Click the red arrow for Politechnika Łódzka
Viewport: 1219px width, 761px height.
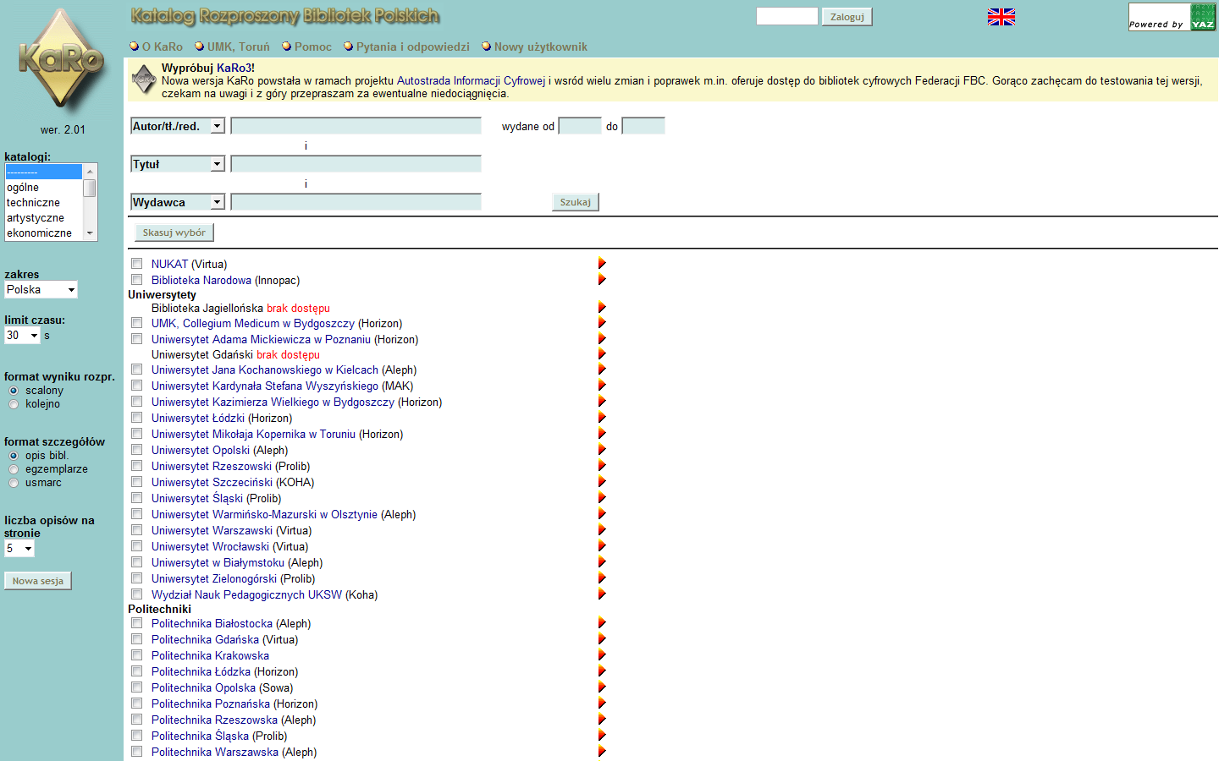[x=602, y=671]
